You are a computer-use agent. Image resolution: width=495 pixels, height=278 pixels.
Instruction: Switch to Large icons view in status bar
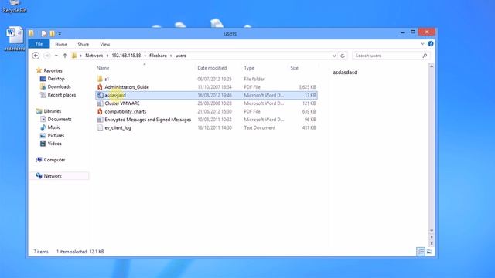(429, 251)
